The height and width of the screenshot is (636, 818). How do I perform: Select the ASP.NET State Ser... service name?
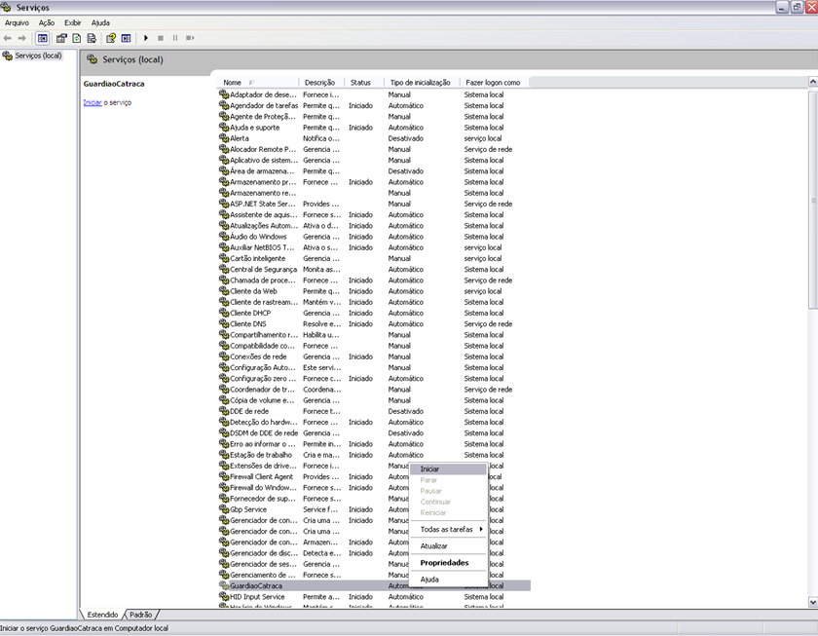point(263,204)
